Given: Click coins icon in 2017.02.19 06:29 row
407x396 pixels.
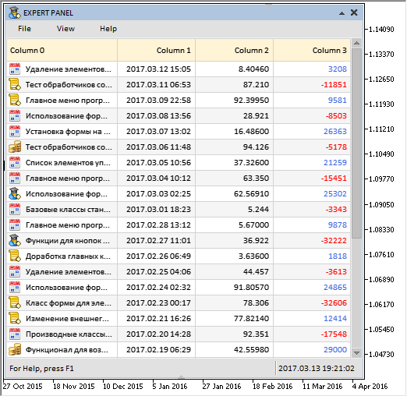Looking at the screenshot, I should point(15,349).
